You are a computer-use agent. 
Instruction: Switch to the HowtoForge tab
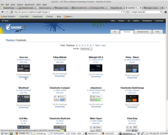click(x=9, y=8)
